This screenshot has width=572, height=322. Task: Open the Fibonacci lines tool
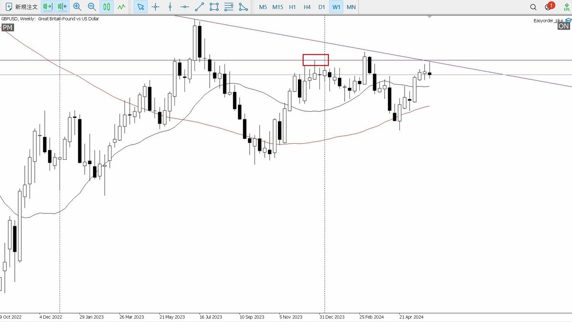[229, 7]
